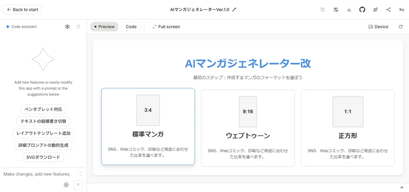Click the AIマンガジェネレーターVer.1.0 title

point(200,10)
